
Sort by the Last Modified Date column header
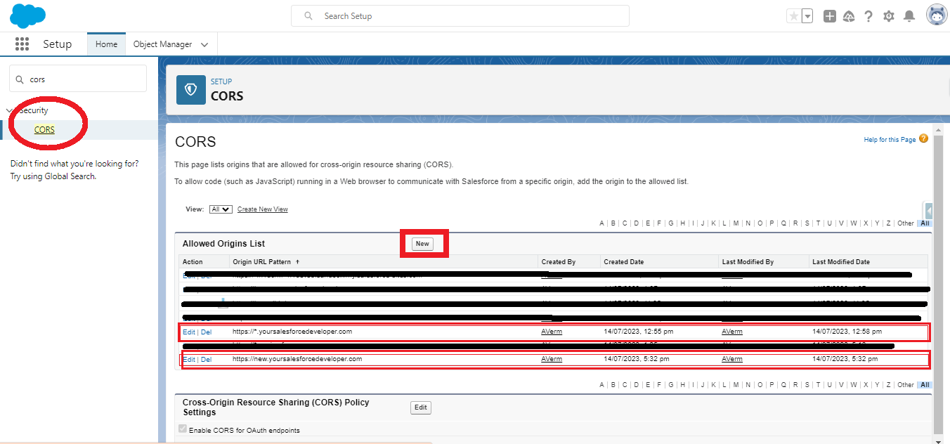point(840,262)
